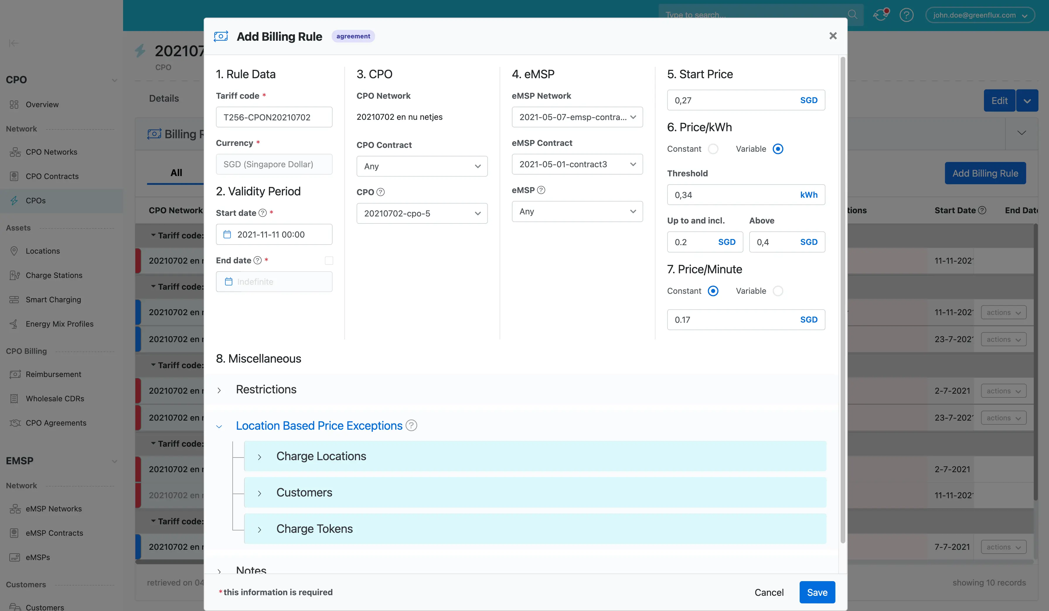1049x611 pixels.
Task: Click the eMSP Contracts icon in sidebar
Action: point(14,533)
